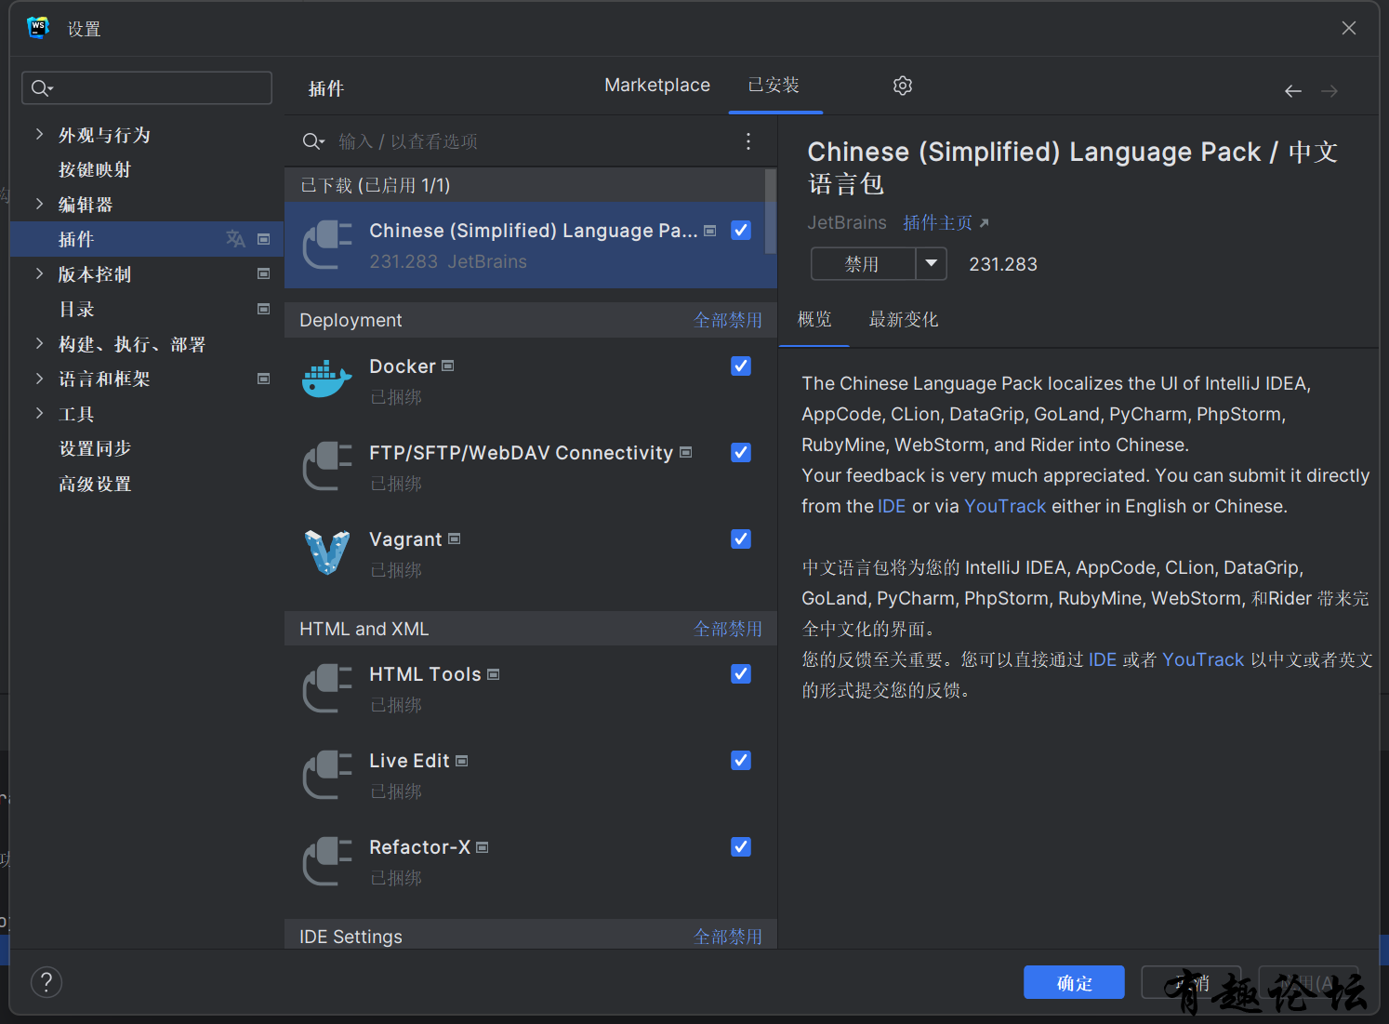Click the Refactor-X plug icon
Viewport: 1389px width, 1024px height.
(x=328, y=860)
